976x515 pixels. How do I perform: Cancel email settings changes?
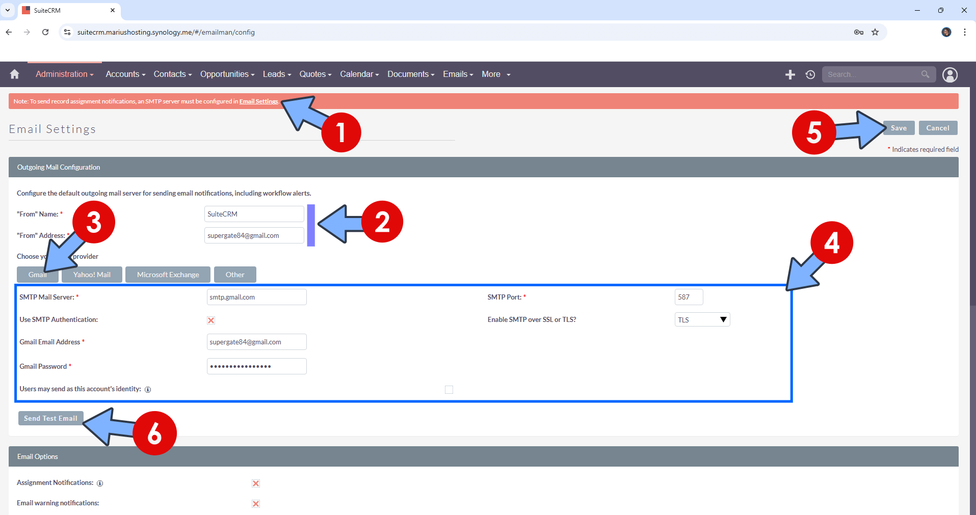click(938, 128)
